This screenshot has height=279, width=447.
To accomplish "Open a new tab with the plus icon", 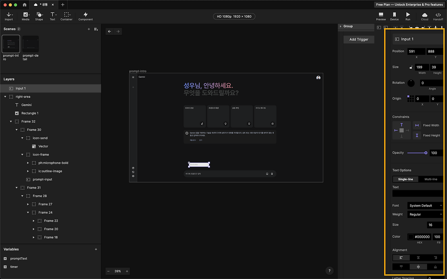I will tap(63, 5).
